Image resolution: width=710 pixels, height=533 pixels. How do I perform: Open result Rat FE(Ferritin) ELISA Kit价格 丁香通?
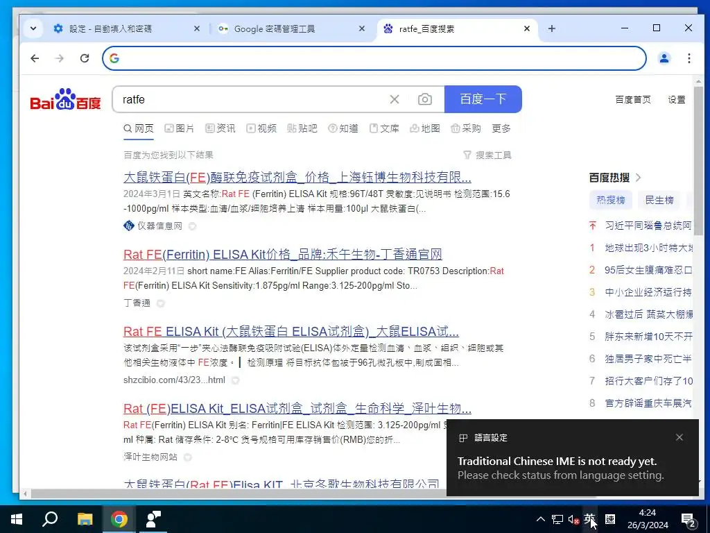(x=283, y=254)
